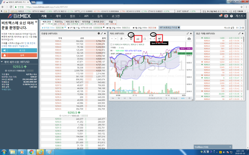Open announcements megaphone icon in header
Viewport: 249px width, 155px height.
[221, 16]
